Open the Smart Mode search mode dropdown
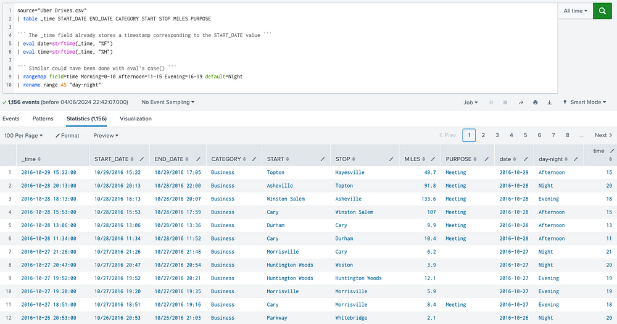This screenshot has height=324, width=617. click(584, 102)
